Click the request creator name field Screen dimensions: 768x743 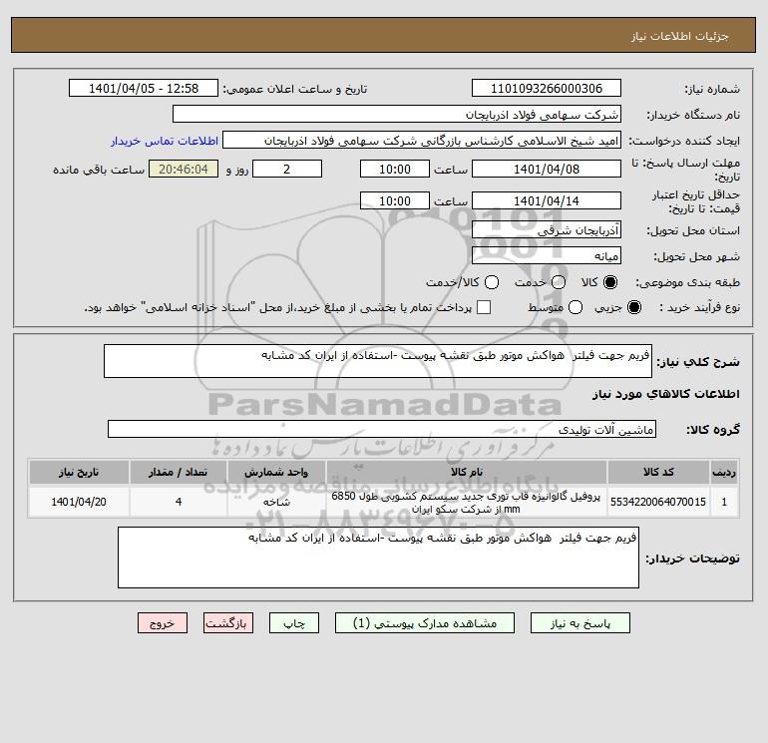[422, 141]
